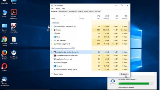Open the File menu
Image resolution: width=160 pixels, height=90 pixels.
pyautogui.click(x=52, y=8)
